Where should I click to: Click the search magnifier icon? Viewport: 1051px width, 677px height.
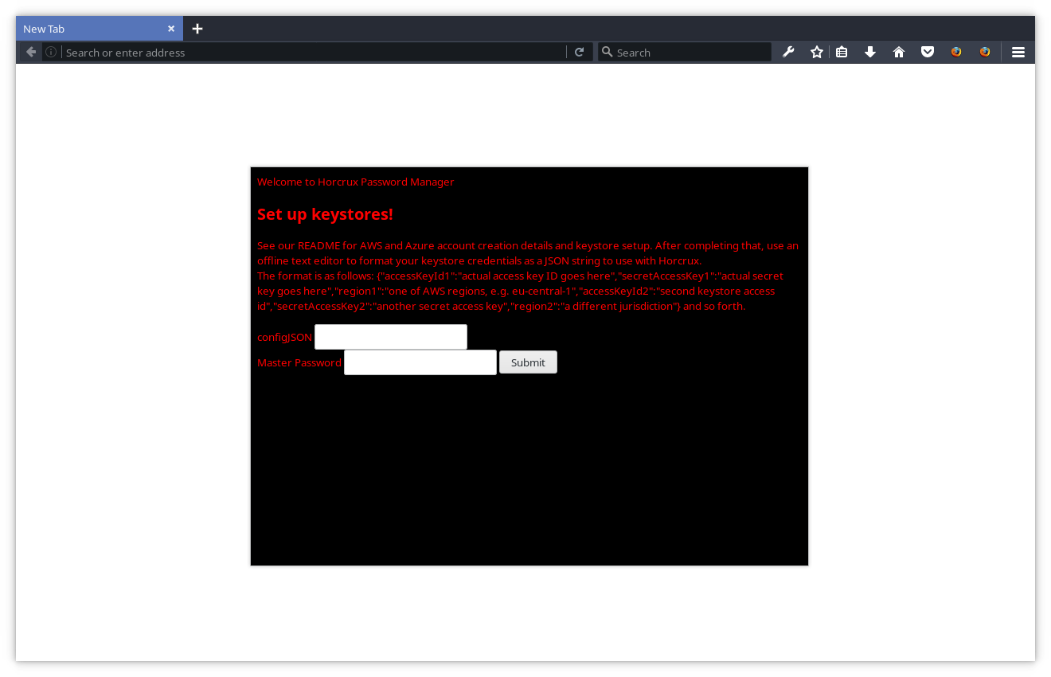pyautogui.click(x=608, y=52)
